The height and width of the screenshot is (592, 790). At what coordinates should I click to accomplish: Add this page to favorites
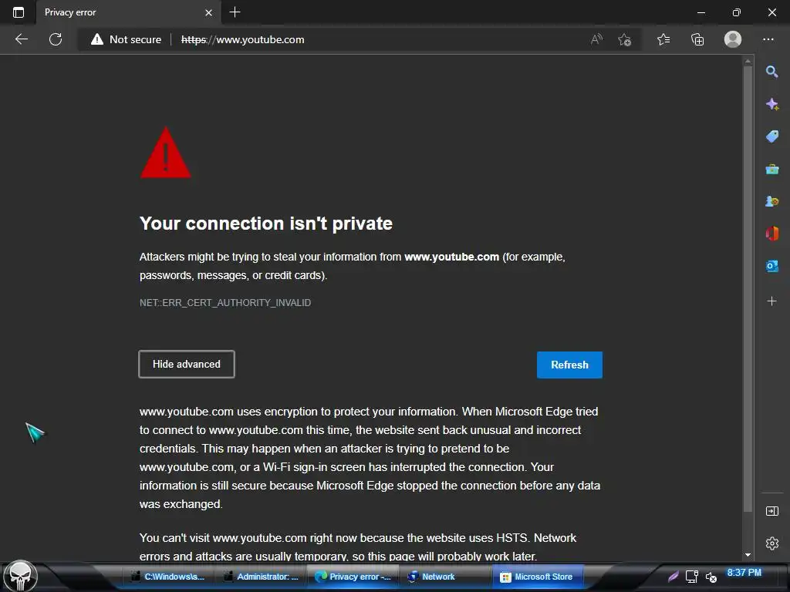[625, 39]
